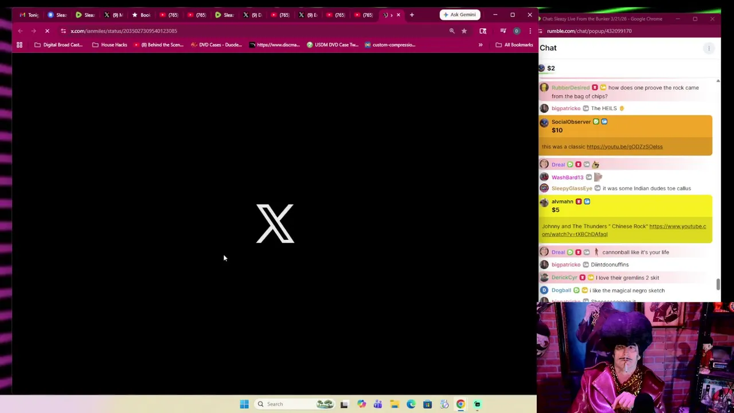Open the custom-compressio bookmark

click(390, 45)
